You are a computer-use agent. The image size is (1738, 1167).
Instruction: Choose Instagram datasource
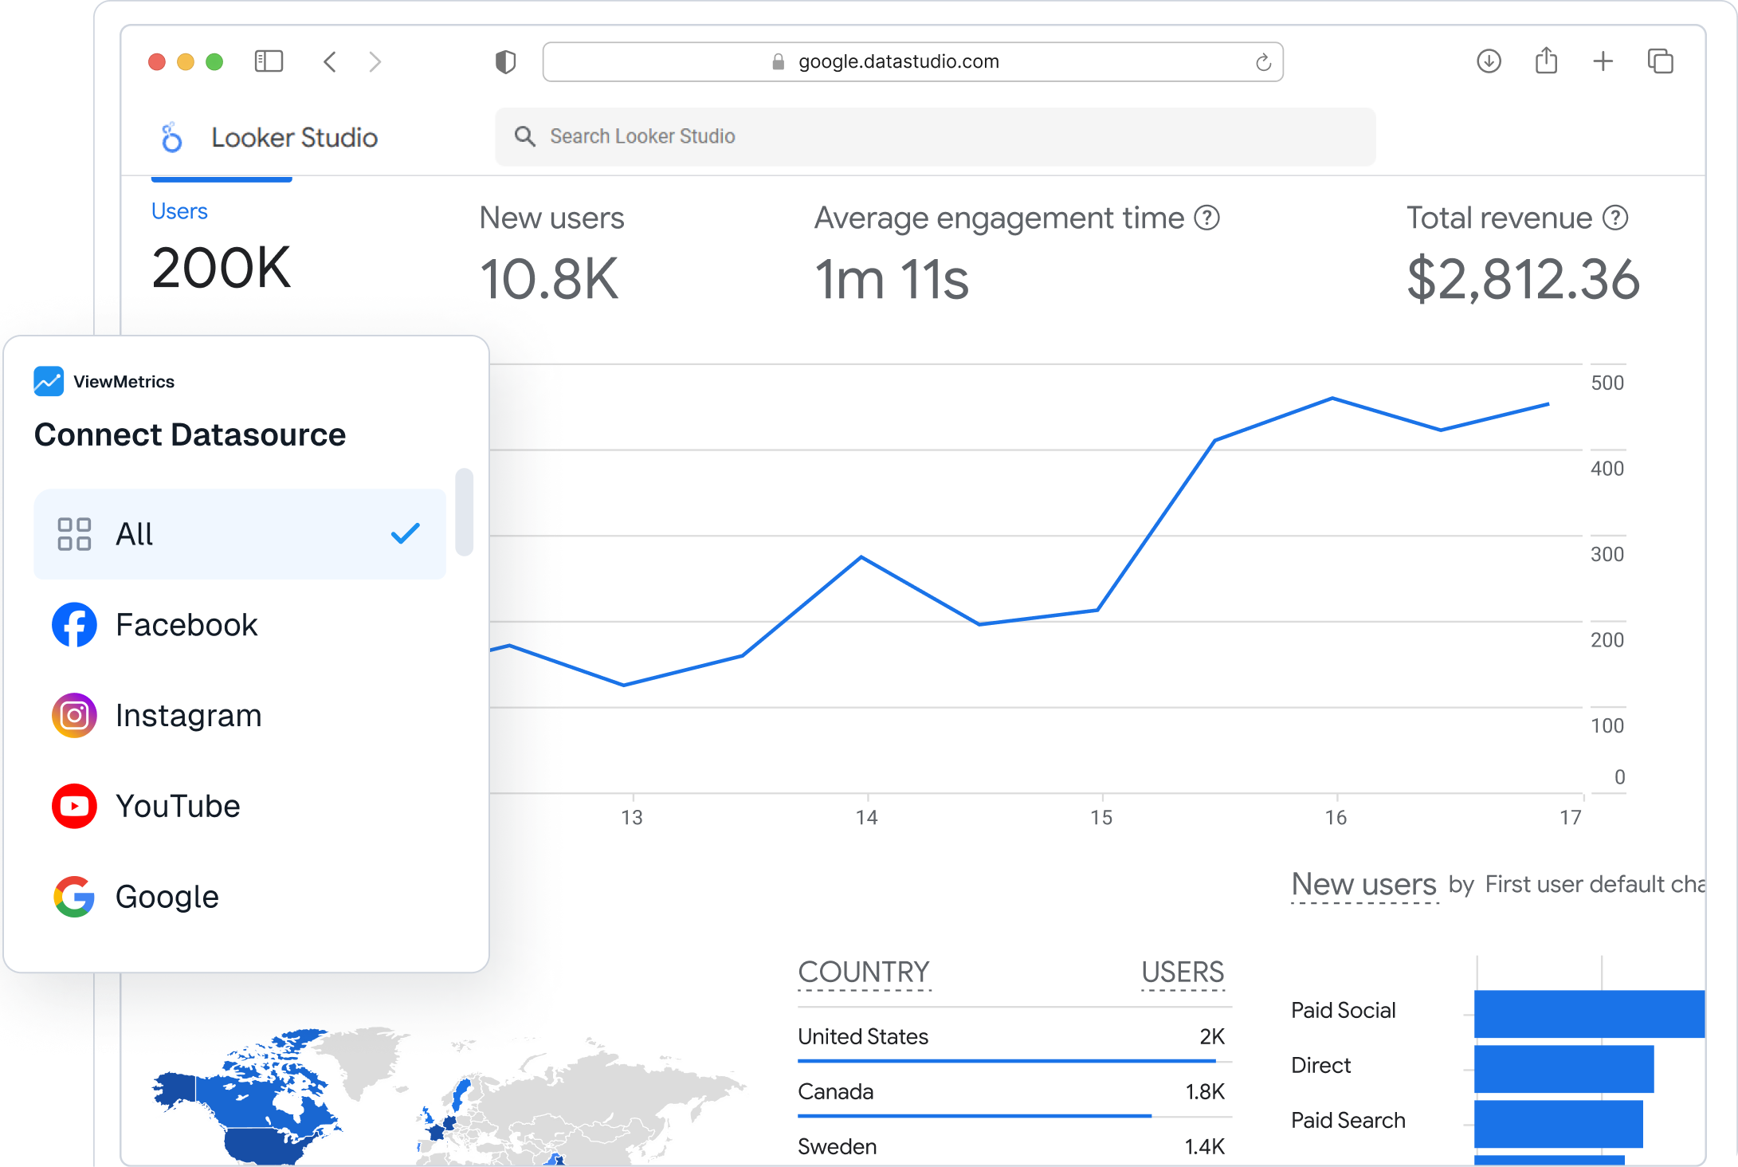(188, 716)
